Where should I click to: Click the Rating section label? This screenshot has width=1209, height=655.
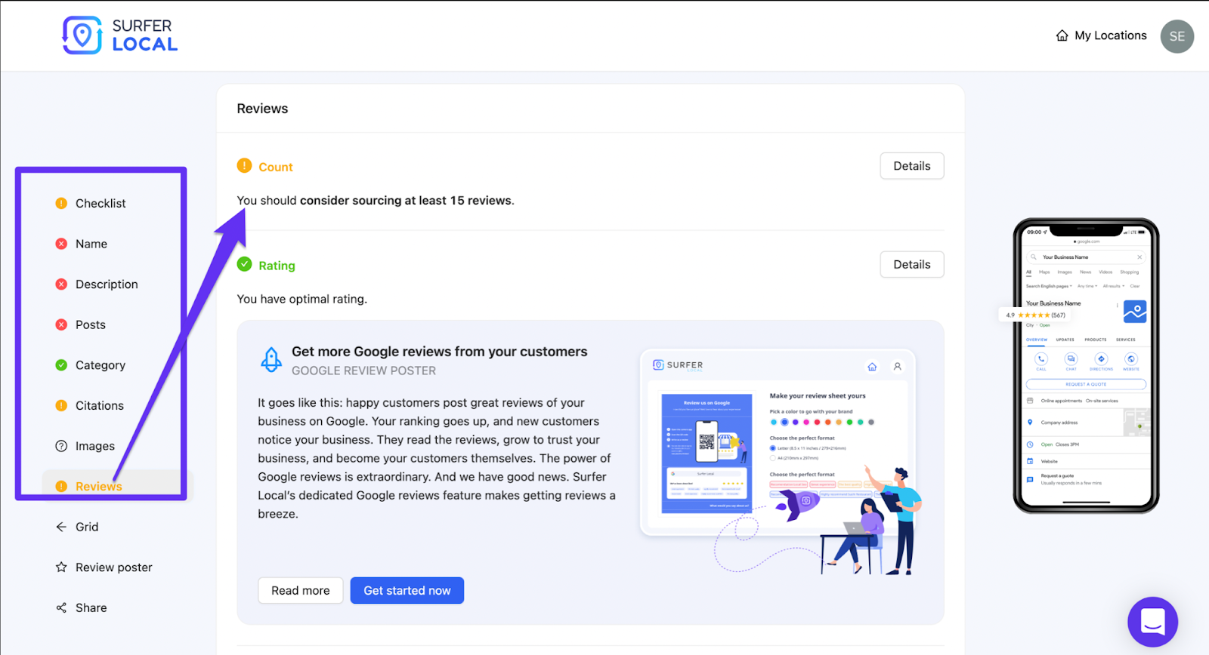click(x=277, y=266)
